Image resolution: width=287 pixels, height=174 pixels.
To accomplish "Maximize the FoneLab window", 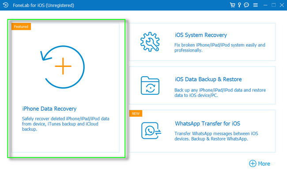I will 273,5.
